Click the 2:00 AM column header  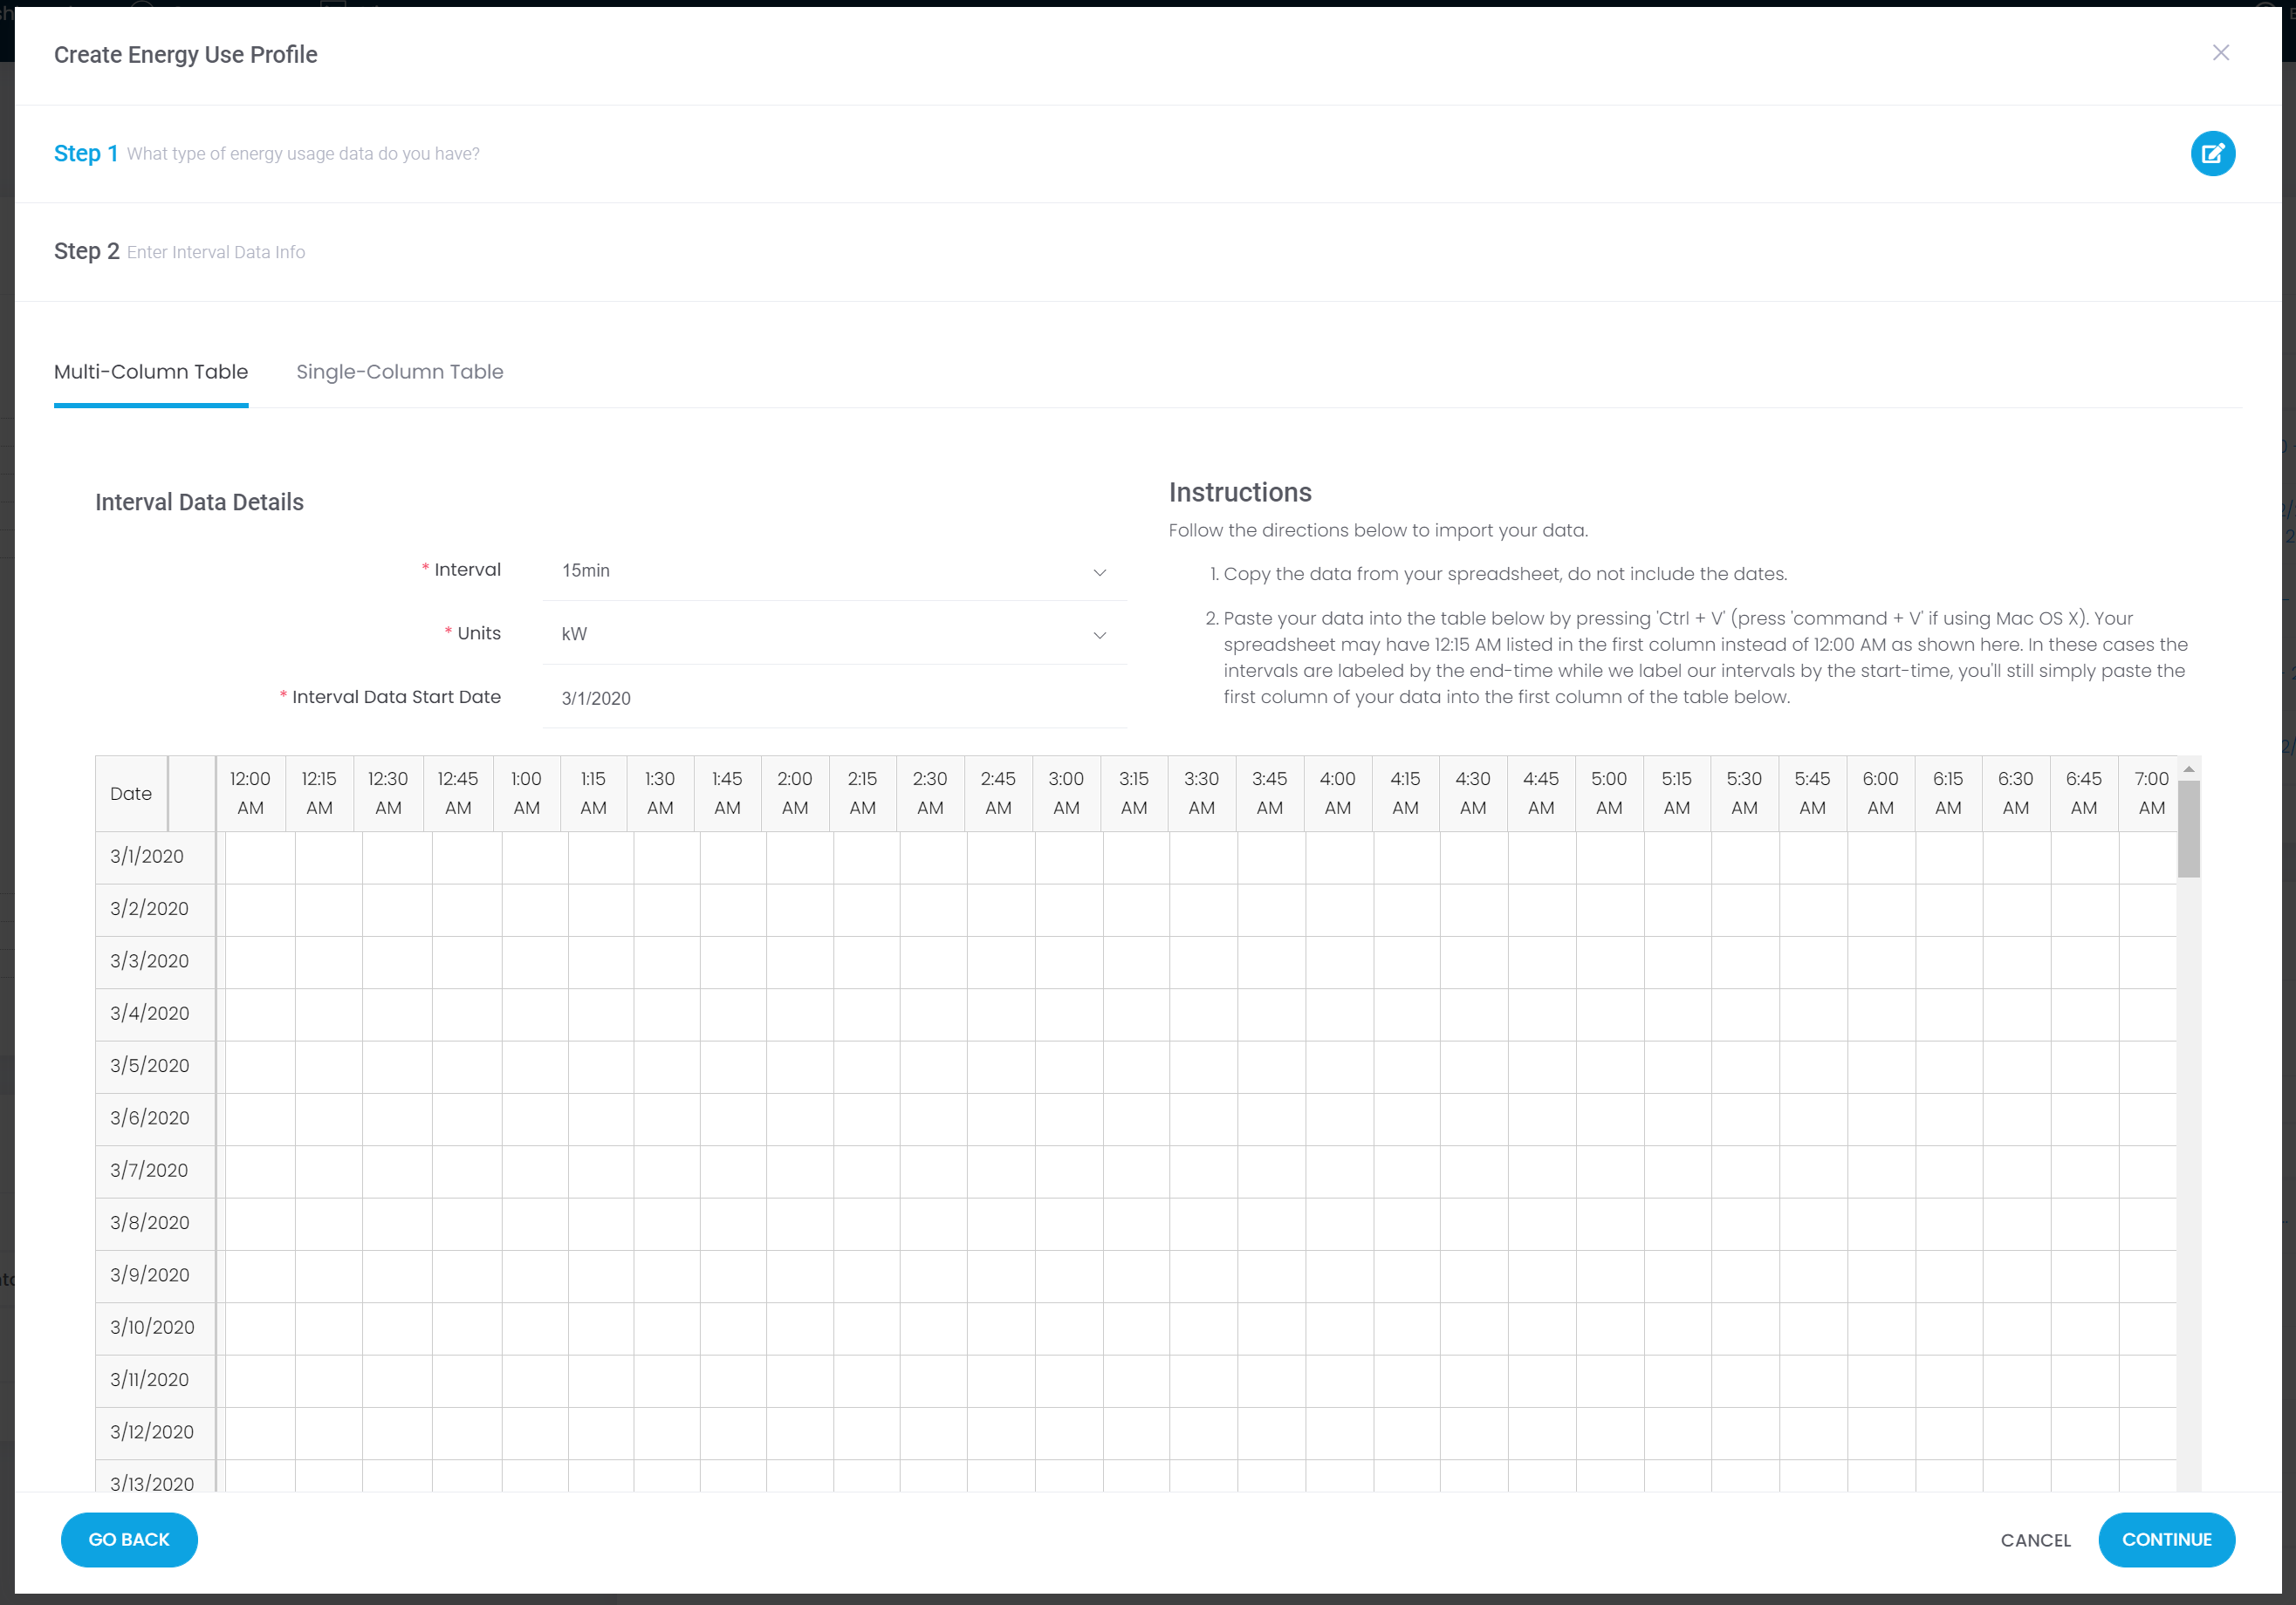(795, 794)
